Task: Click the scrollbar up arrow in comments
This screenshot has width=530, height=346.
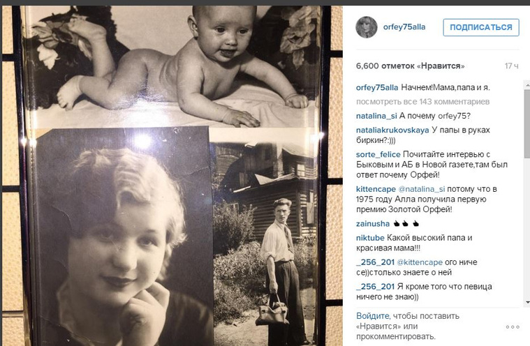Action: coord(527,86)
